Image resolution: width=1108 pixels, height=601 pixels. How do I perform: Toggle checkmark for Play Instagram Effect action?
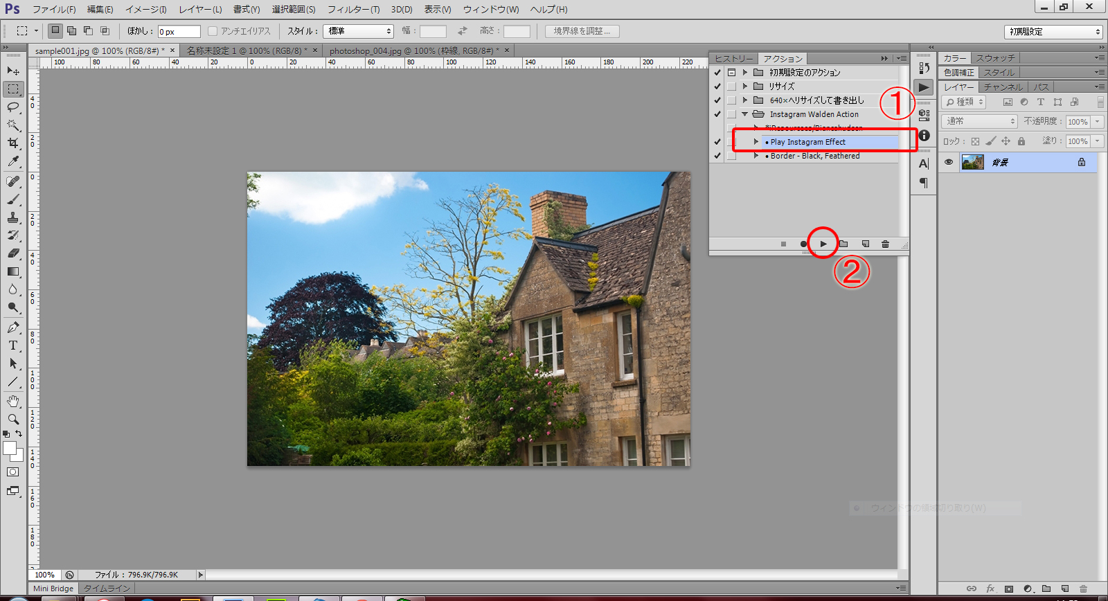(x=717, y=142)
